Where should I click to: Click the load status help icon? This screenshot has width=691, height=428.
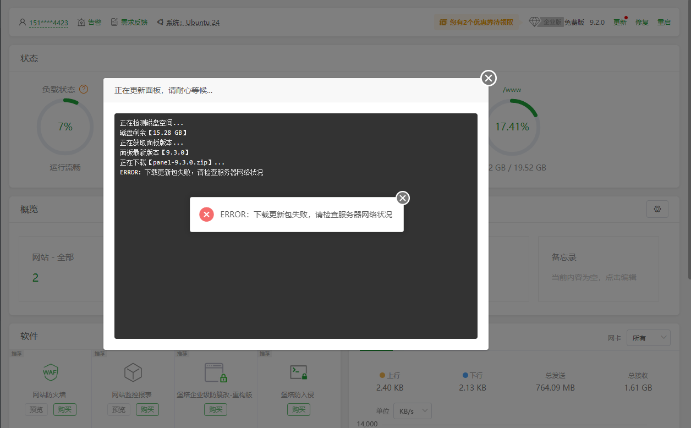coord(84,89)
